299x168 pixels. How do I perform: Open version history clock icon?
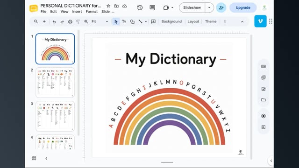tap(140, 7)
